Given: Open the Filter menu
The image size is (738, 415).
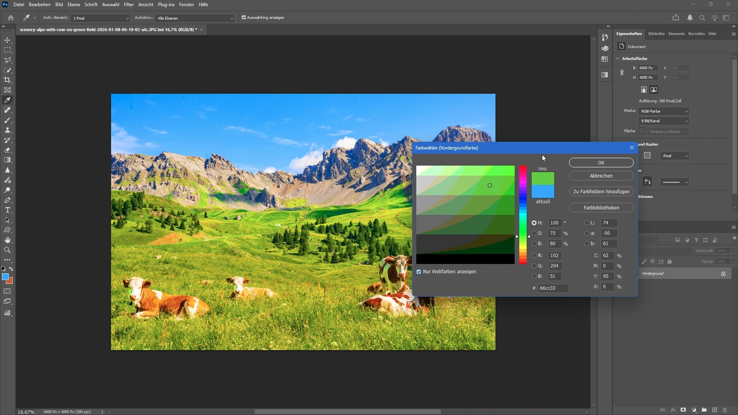Looking at the screenshot, I should coord(128,5).
